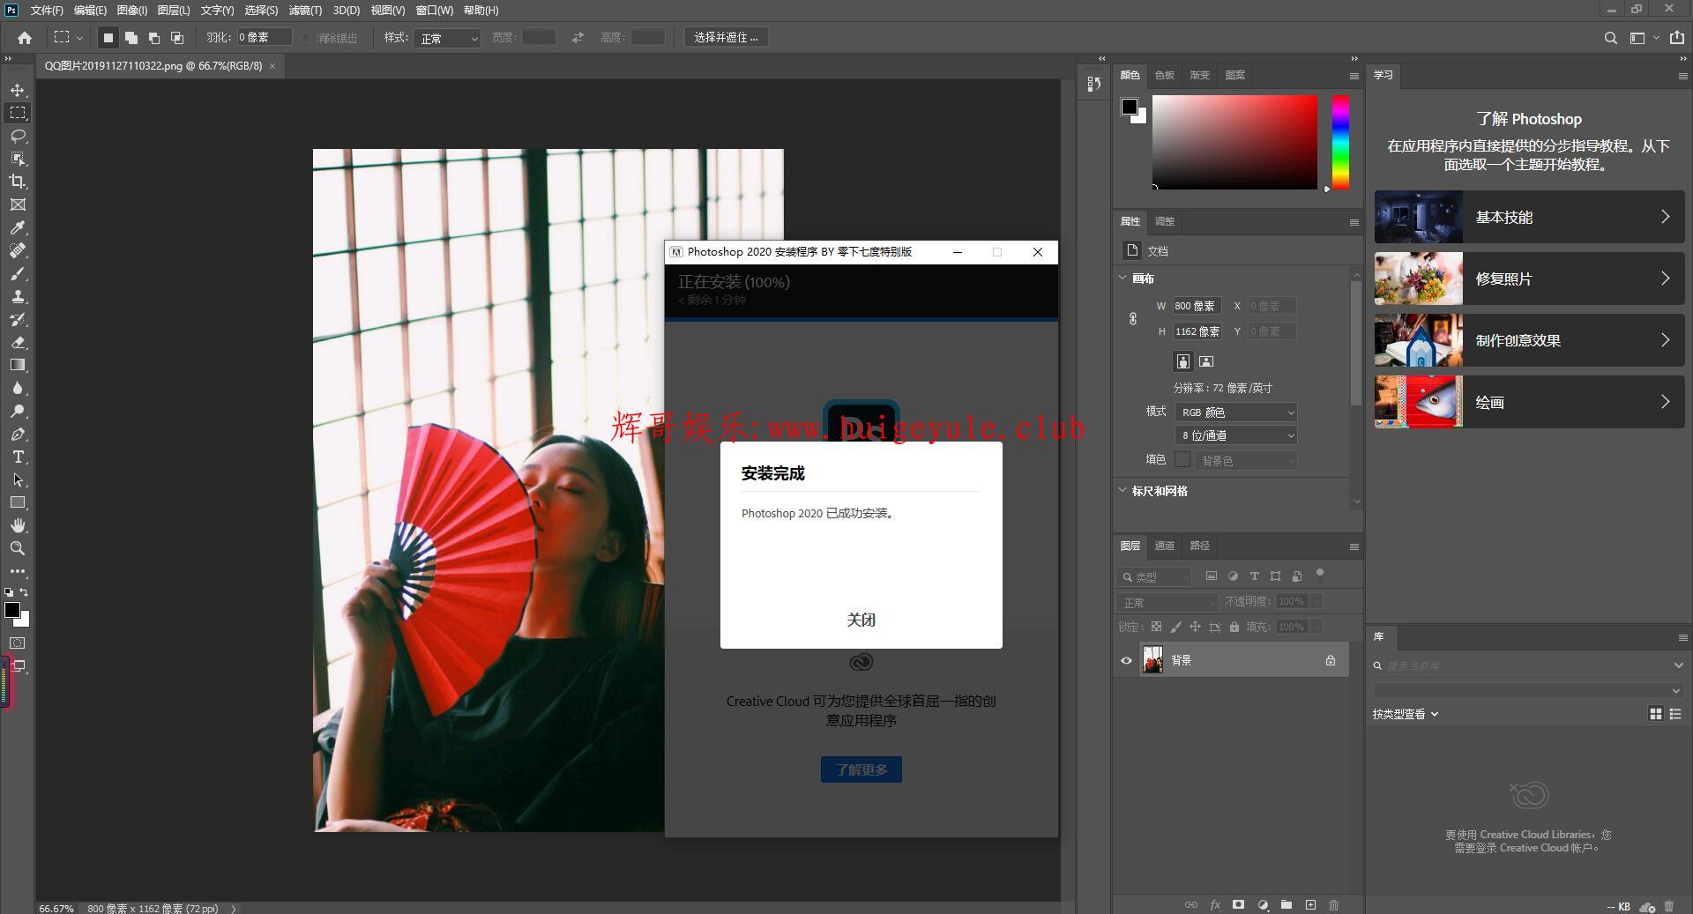Open the 滤镜(T) menu
The width and height of the screenshot is (1693, 914).
[305, 10]
